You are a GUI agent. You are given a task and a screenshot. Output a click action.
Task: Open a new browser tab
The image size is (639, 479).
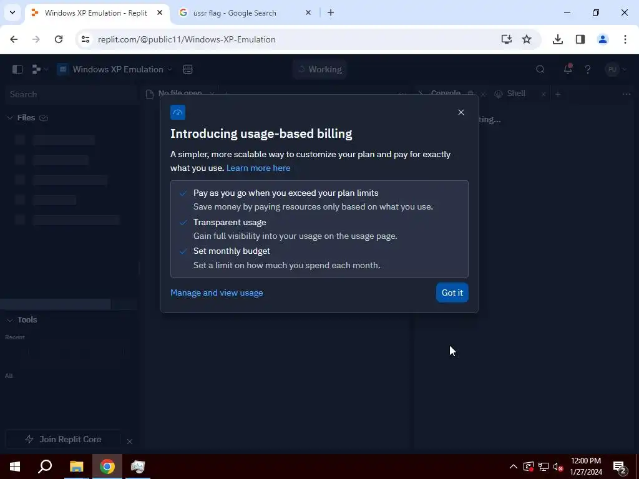tap(331, 13)
